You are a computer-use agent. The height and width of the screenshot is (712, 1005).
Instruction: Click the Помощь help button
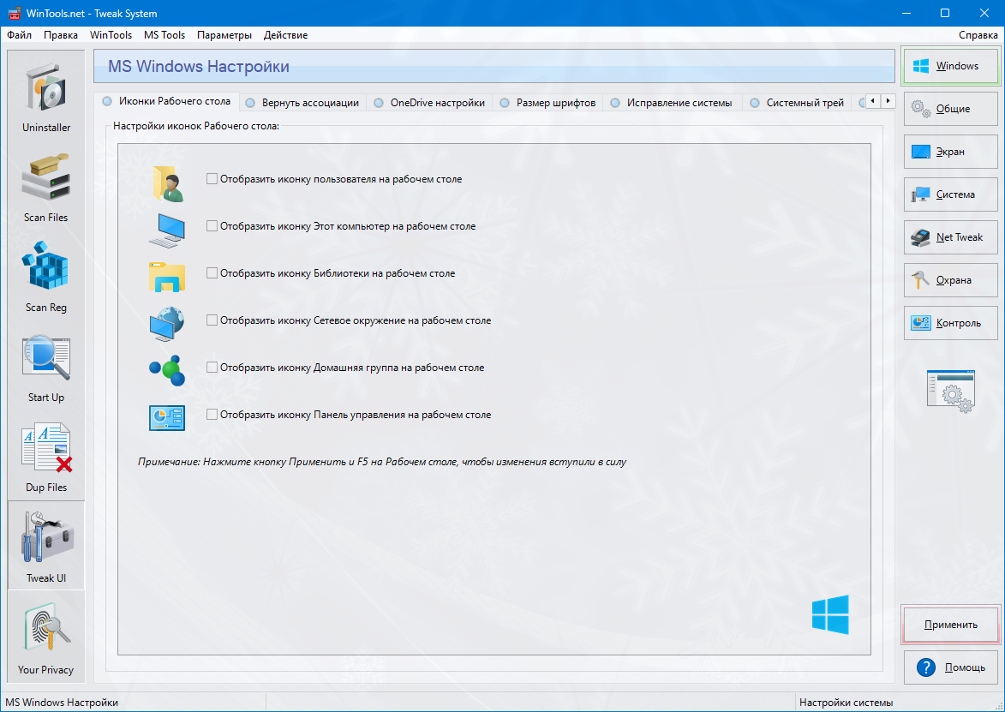950,667
